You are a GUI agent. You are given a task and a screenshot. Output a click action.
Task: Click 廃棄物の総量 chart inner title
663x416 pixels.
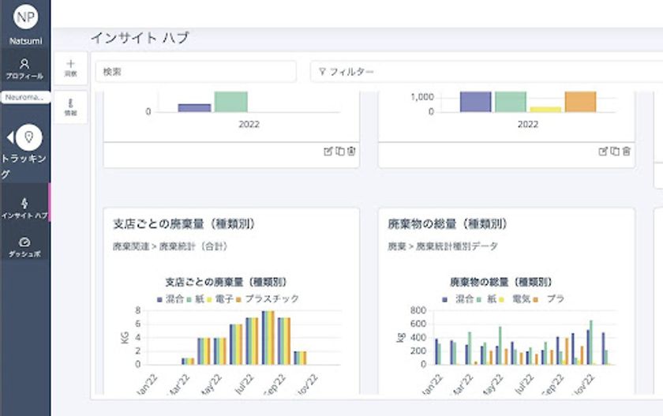(501, 282)
